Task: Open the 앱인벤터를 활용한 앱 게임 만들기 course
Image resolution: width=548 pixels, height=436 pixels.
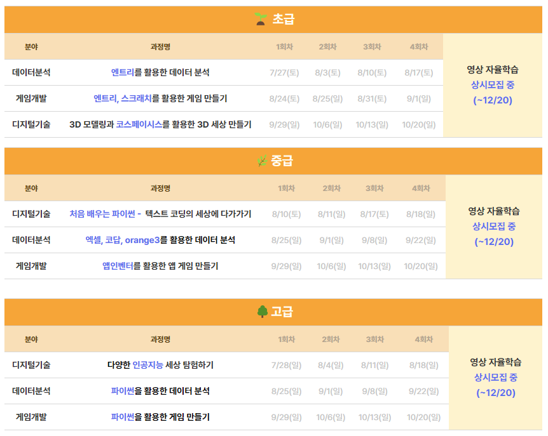Action: [x=160, y=266]
